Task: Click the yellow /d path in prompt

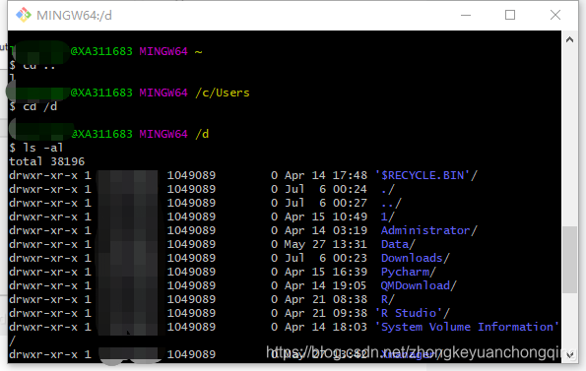Action: [x=202, y=134]
